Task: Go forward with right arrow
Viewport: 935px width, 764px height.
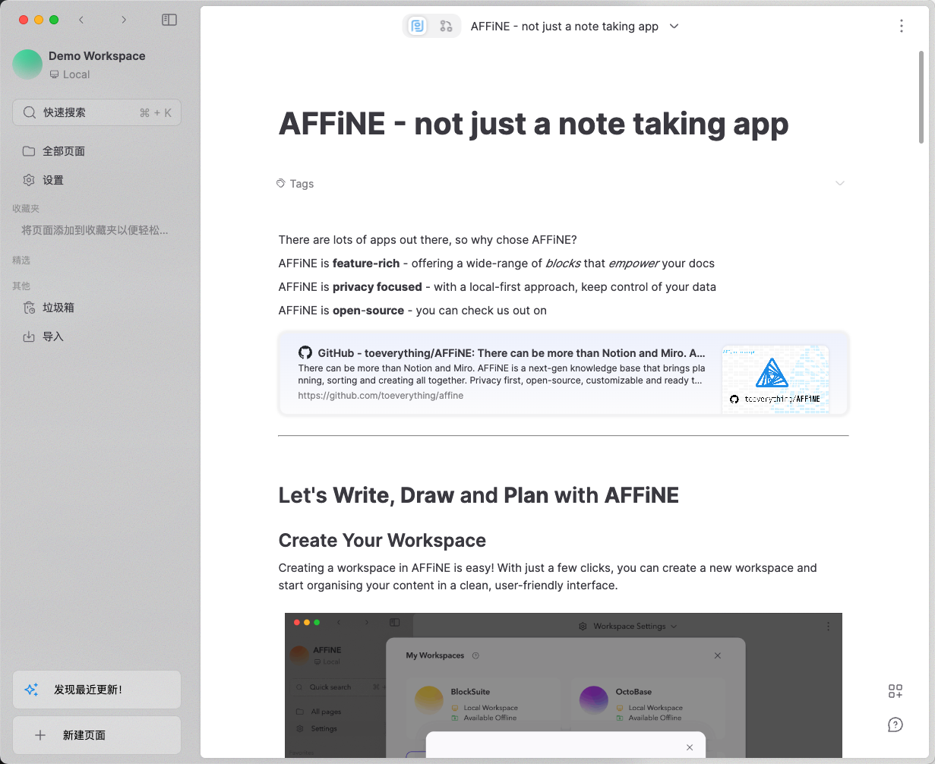Action: pos(124,20)
